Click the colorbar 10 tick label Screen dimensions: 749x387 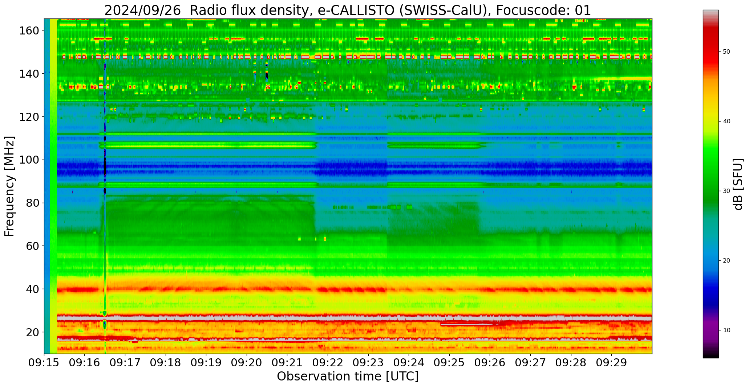[726, 330]
